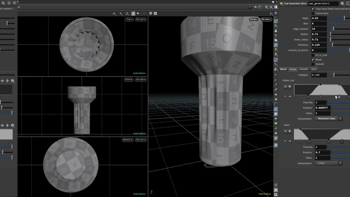Screen dimensions: 350x197
Task: Click the info icon in top-left toolbar
Action: coord(9,3)
